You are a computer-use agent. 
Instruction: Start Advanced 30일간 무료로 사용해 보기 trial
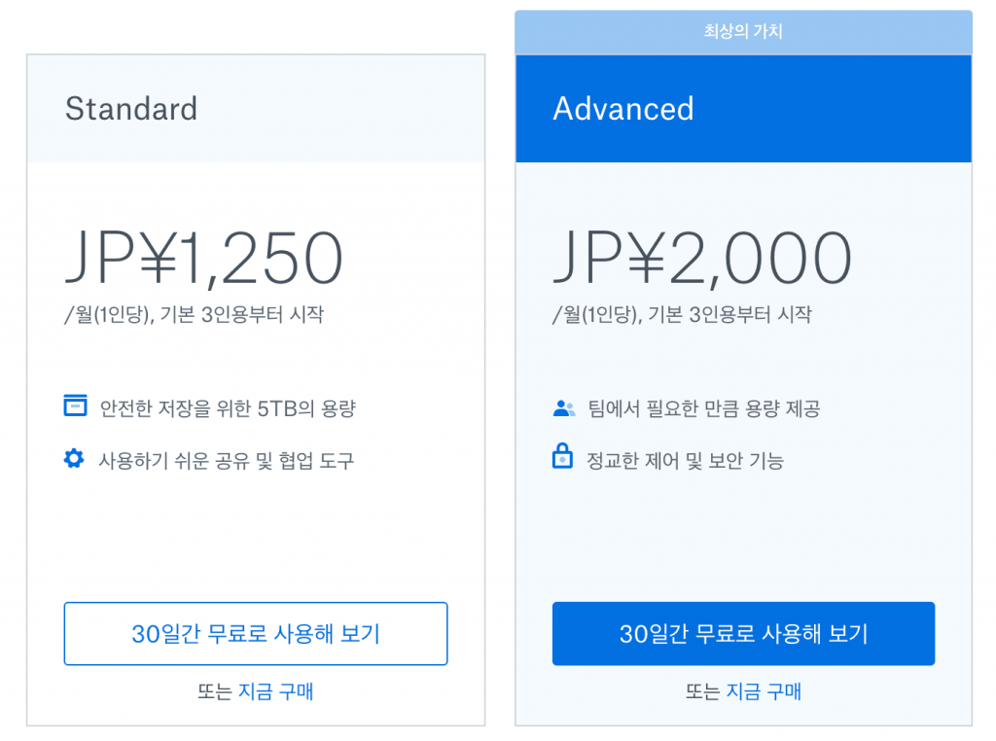[x=743, y=633]
